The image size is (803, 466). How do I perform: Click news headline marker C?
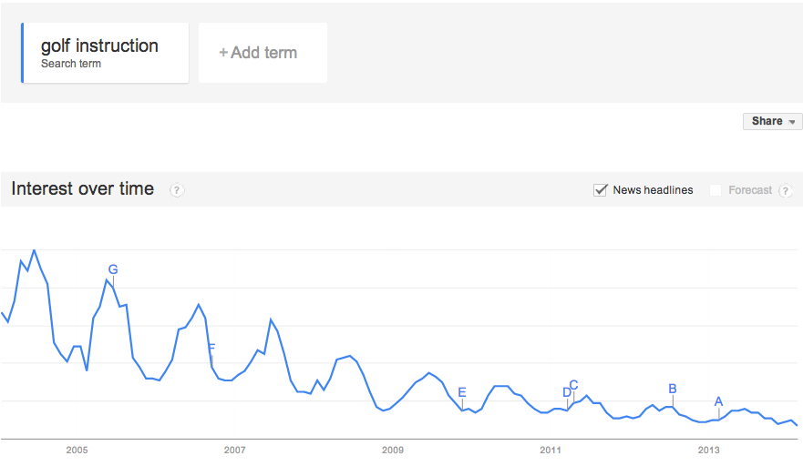[573, 384]
